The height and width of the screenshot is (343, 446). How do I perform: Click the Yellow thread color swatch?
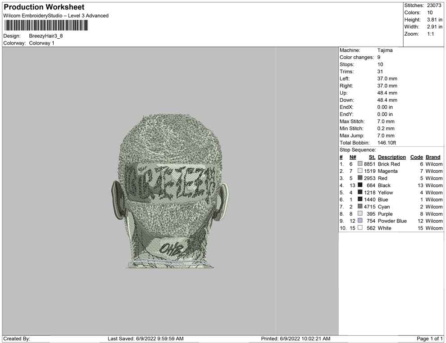point(360,193)
